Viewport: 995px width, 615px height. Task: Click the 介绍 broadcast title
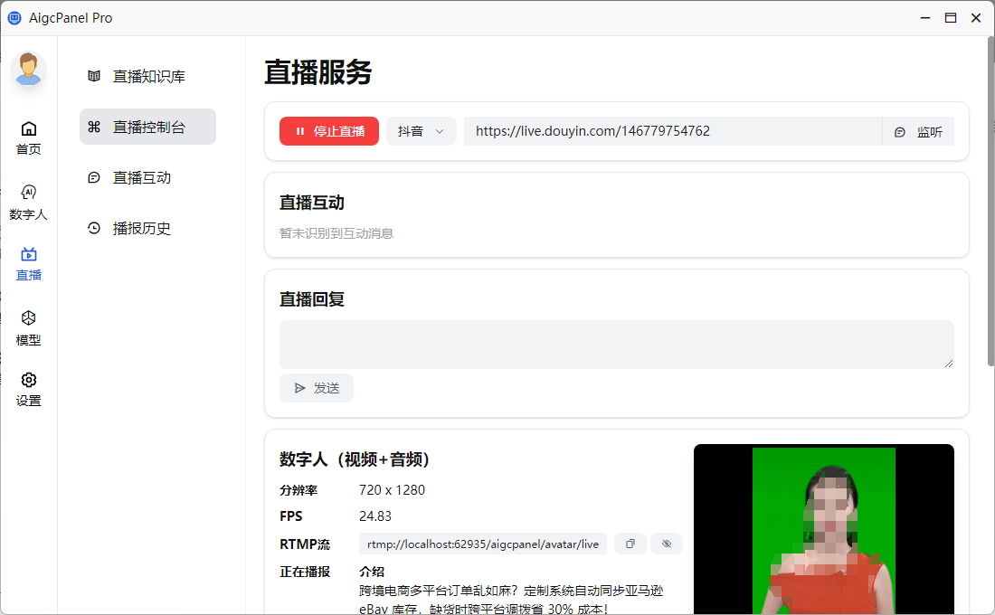click(x=372, y=572)
